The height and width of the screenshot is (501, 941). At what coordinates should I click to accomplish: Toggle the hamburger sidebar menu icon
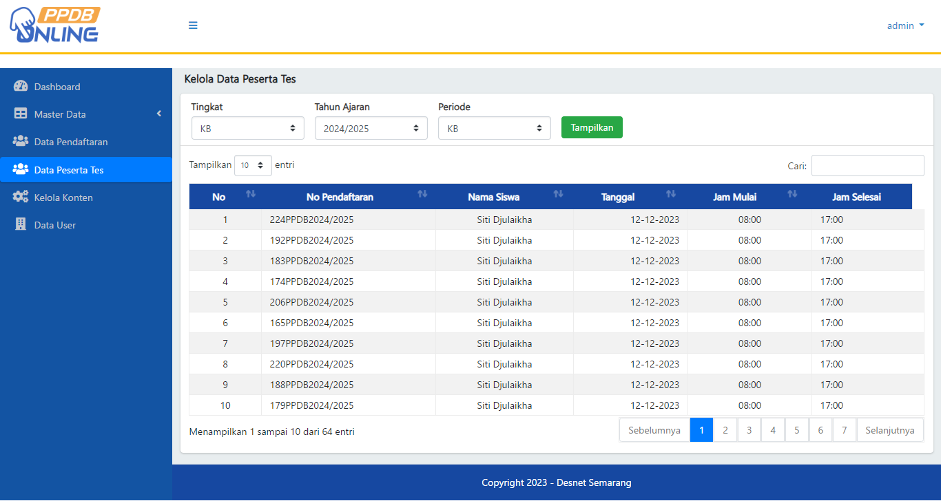[193, 25]
